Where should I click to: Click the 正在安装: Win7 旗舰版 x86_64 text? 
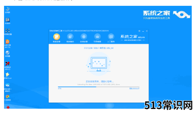(x=99, y=48)
